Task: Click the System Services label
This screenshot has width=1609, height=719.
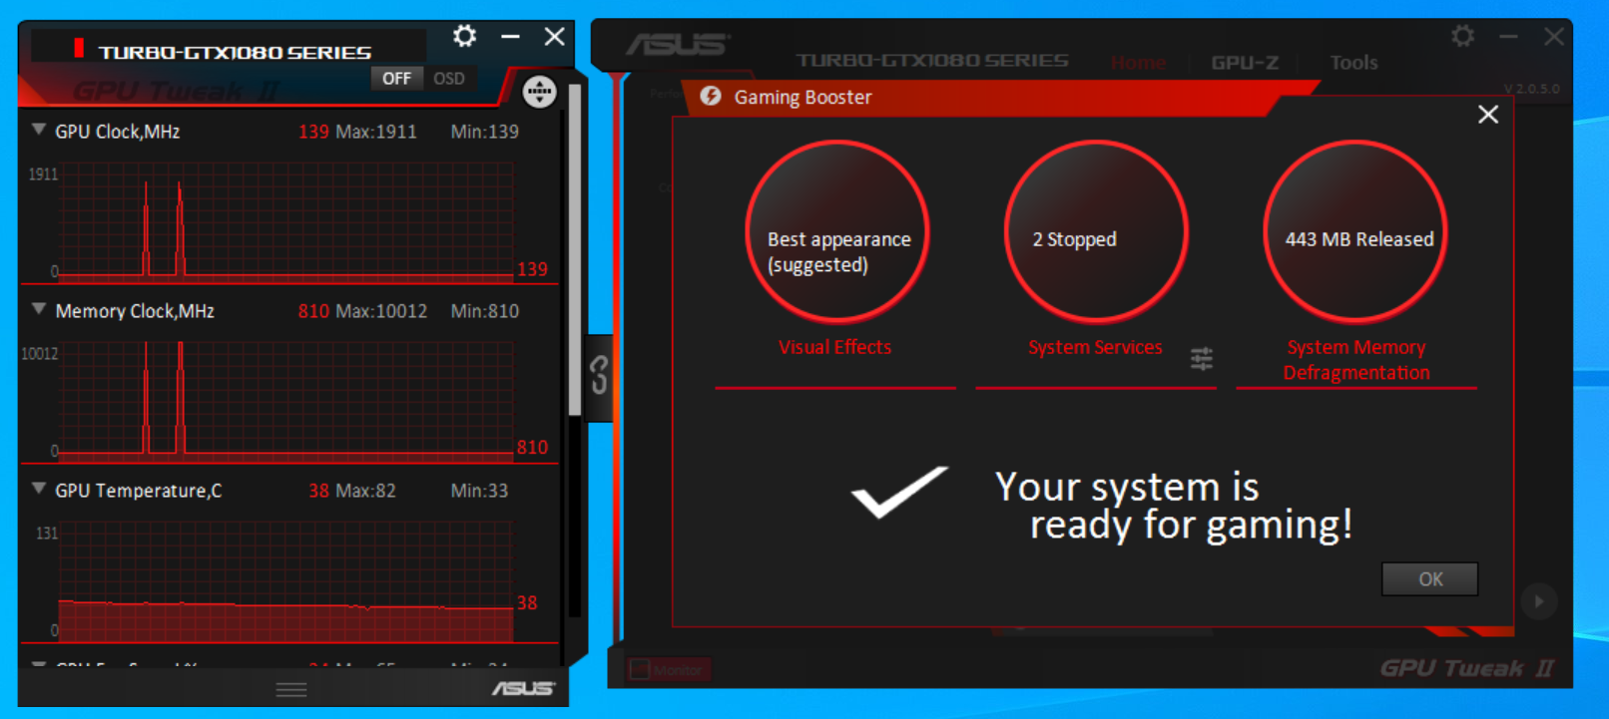Action: pos(1095,347)
